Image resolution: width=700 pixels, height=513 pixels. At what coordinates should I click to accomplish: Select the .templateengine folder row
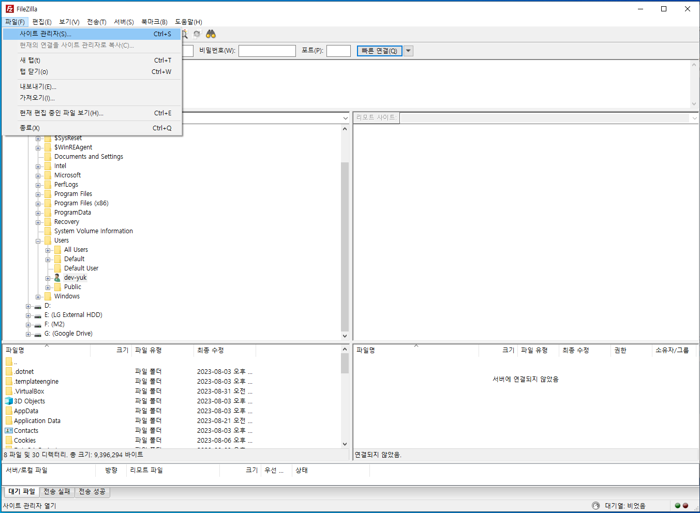pos(172,381)
